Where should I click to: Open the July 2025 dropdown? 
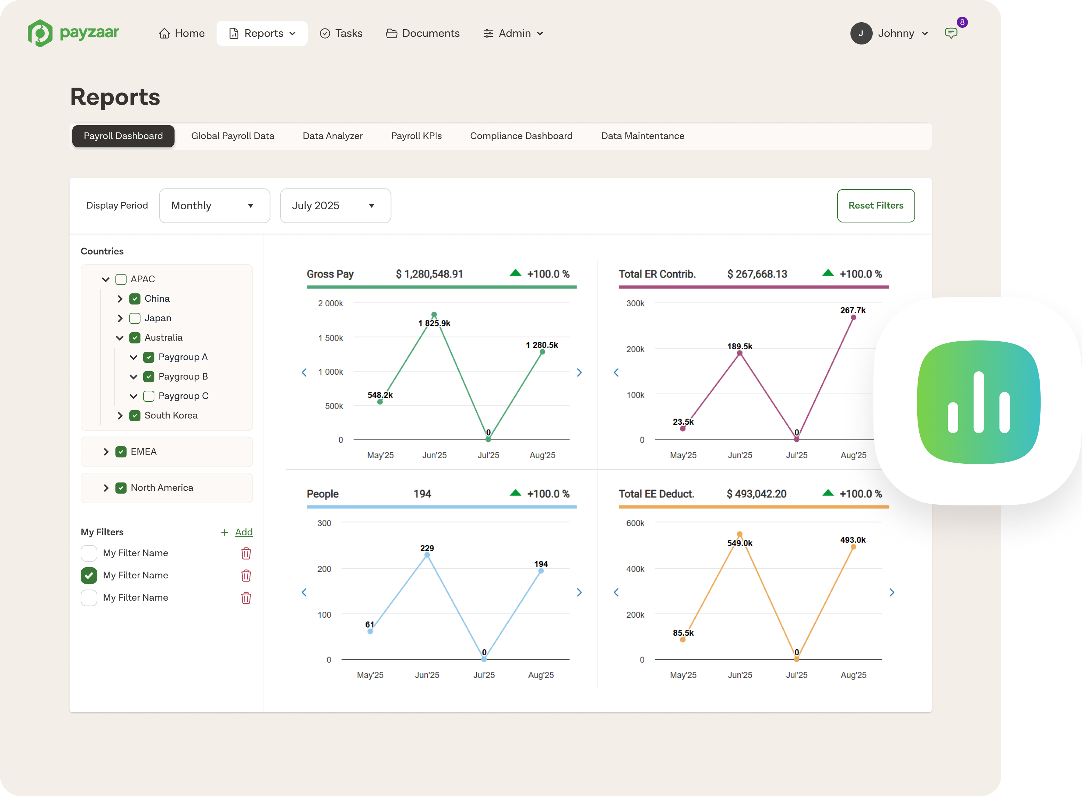click(x=336, y=206)
